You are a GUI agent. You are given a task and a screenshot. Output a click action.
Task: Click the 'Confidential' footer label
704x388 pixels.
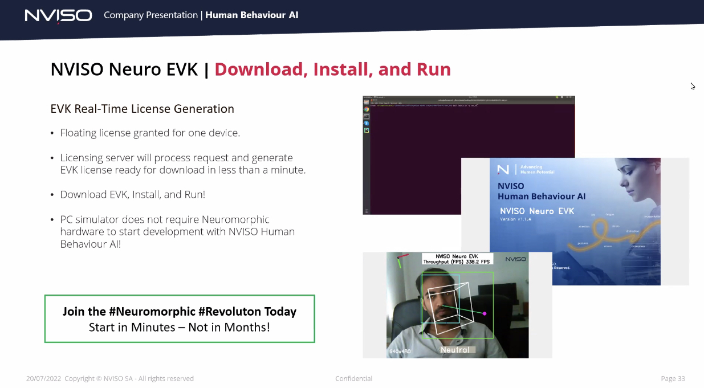pos(353,378)
